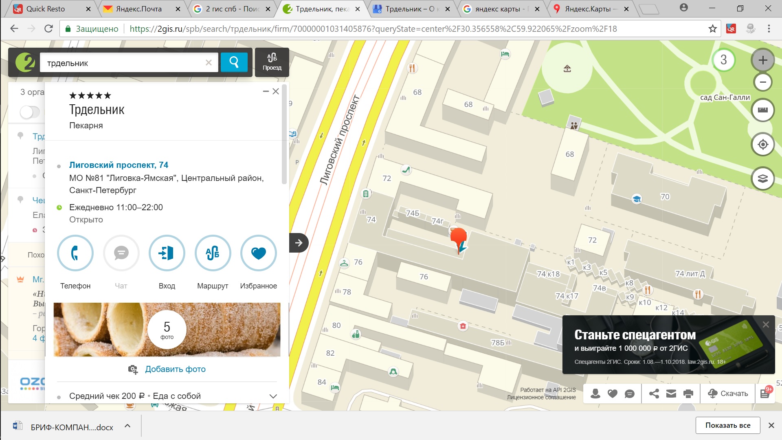782x440 pixels.
Task: Close the downloads bar
Action: 771,425
